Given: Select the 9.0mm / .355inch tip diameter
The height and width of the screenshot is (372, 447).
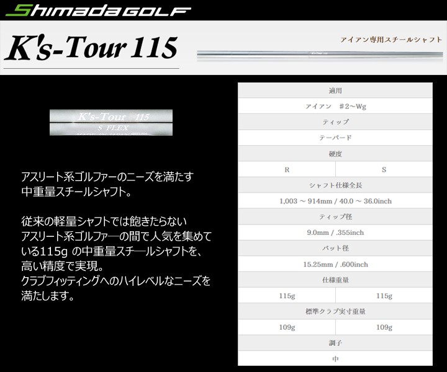Looking at the screenshot, I should click(335, 232).
